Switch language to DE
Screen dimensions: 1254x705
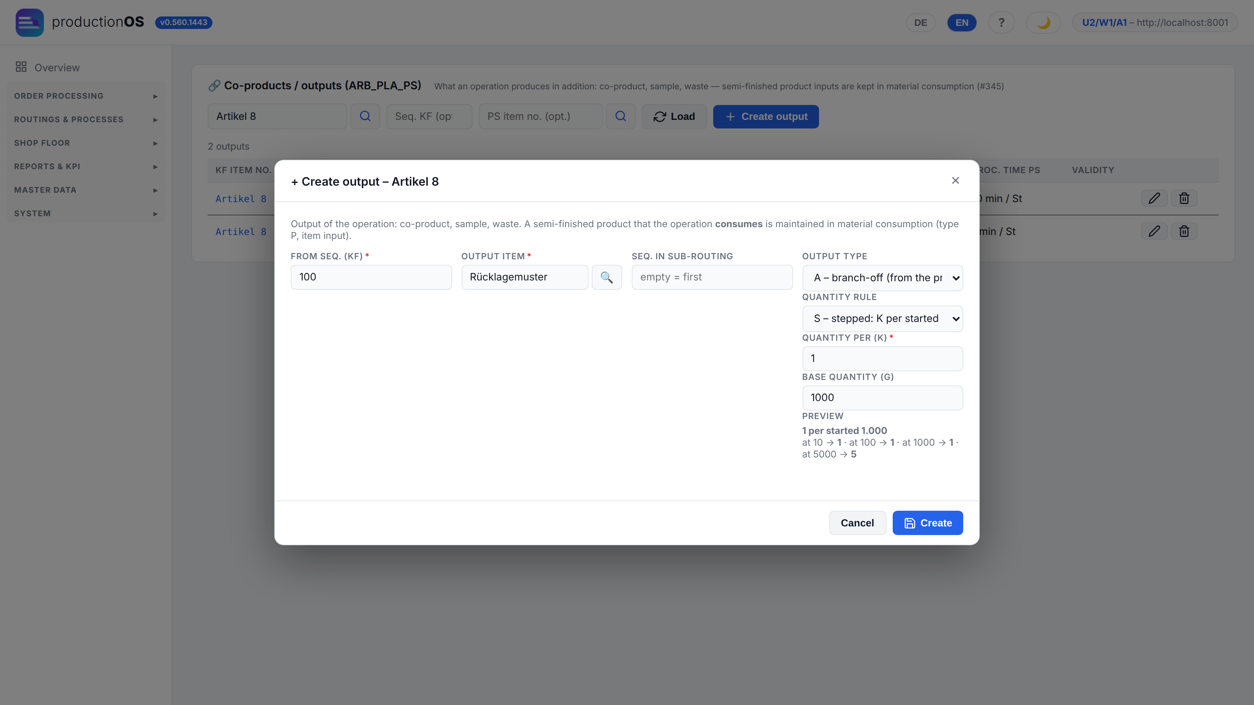920,22
